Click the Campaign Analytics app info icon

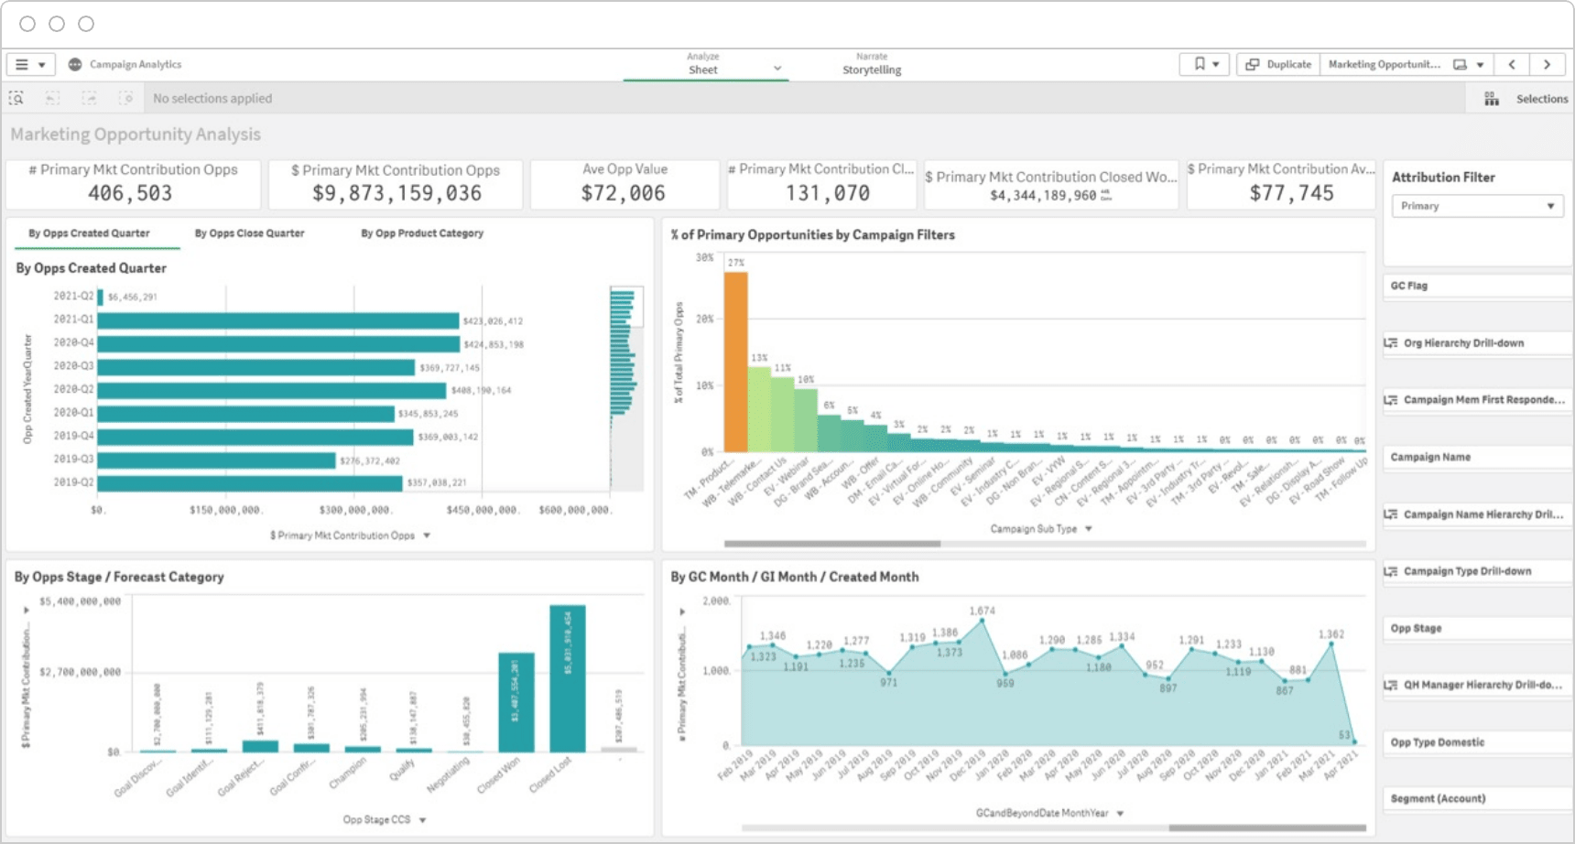point(74,64)
